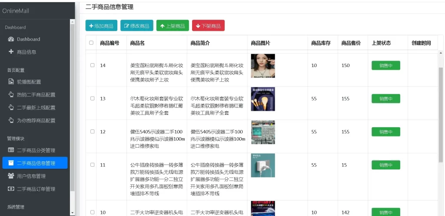Click the 二手商品信息管理 page heading
The height and width of the screenshot is (216, 445).
pyautogui.click(x=109, y=7)
